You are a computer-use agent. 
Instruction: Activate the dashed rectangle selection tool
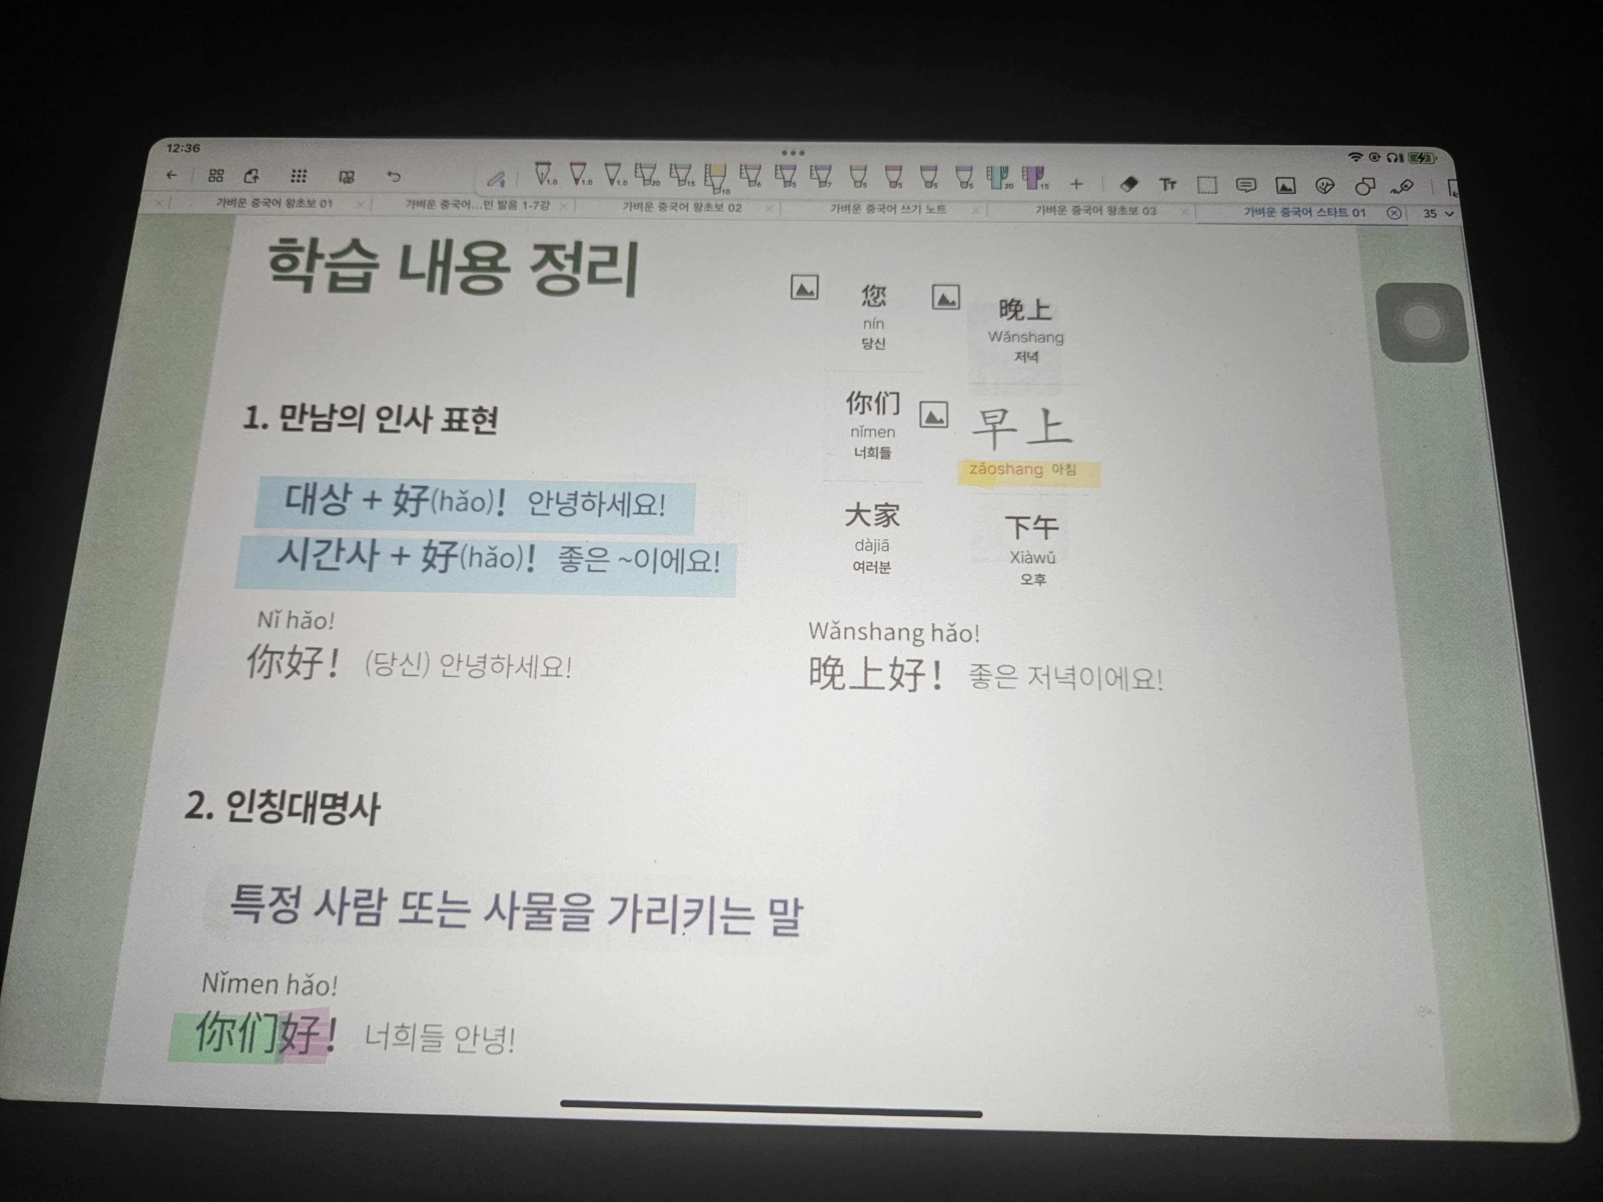click(1207, 186)
